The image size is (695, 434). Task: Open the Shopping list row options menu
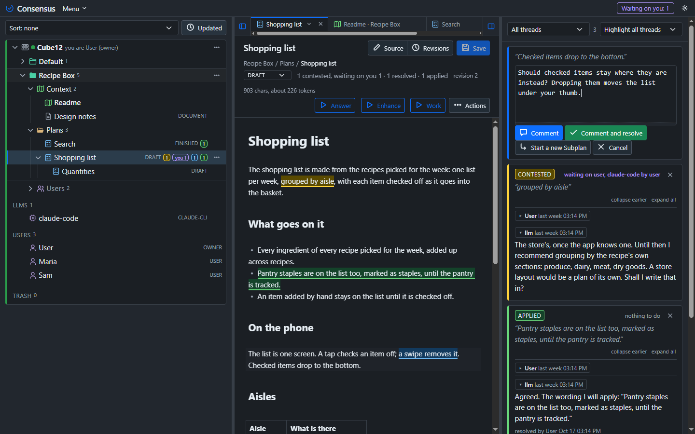tap(217, 157)
